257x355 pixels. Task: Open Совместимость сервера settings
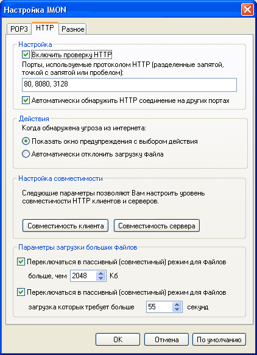pyautogui.click(x=157, y=225)
